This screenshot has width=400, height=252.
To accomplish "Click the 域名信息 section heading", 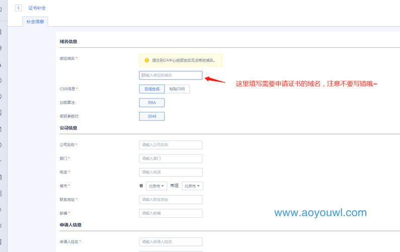I will point(68,41).
